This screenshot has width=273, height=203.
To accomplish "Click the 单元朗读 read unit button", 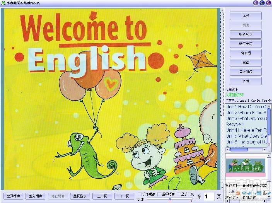I will 35,196.
